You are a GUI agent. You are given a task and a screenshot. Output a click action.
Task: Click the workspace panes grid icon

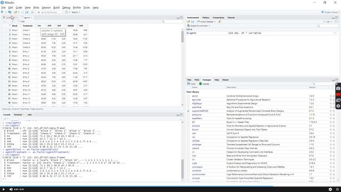tap(67, 12)
